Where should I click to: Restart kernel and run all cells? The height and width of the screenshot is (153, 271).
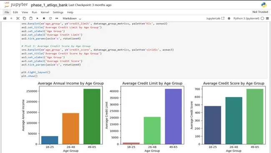(x=57, y=18)
